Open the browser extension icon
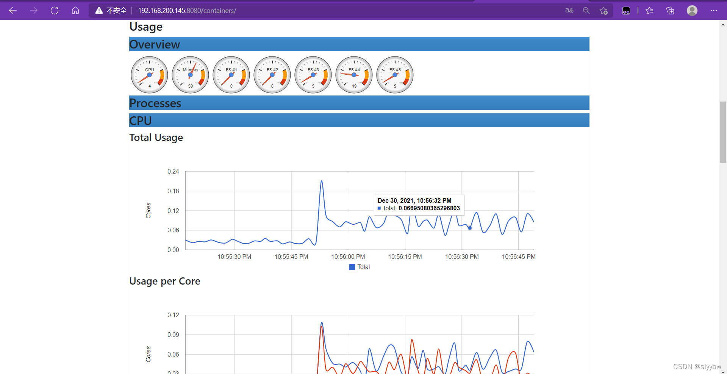The image size is (727, 374). 626,11
